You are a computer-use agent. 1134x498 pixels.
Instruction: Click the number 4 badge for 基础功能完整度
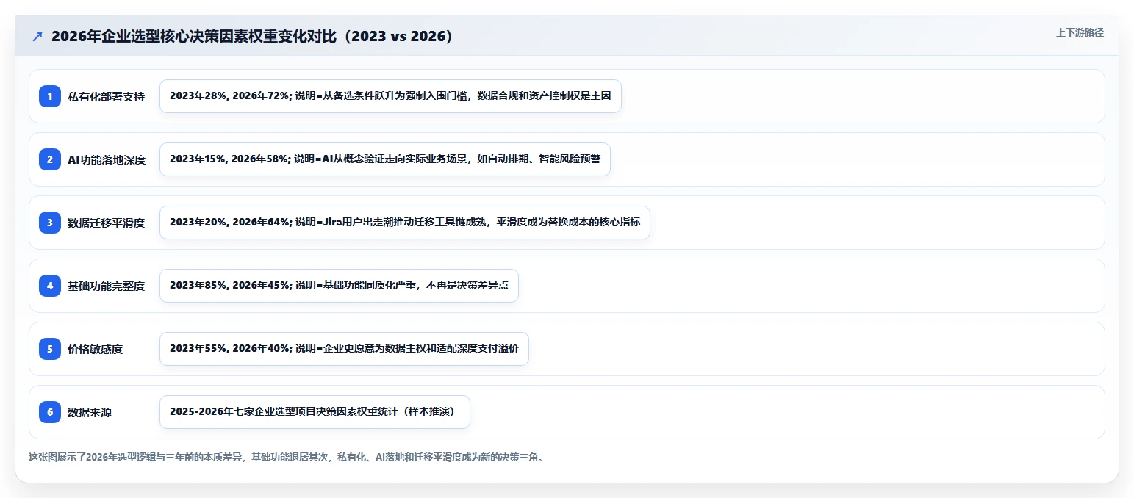click(x=50, y=286)
